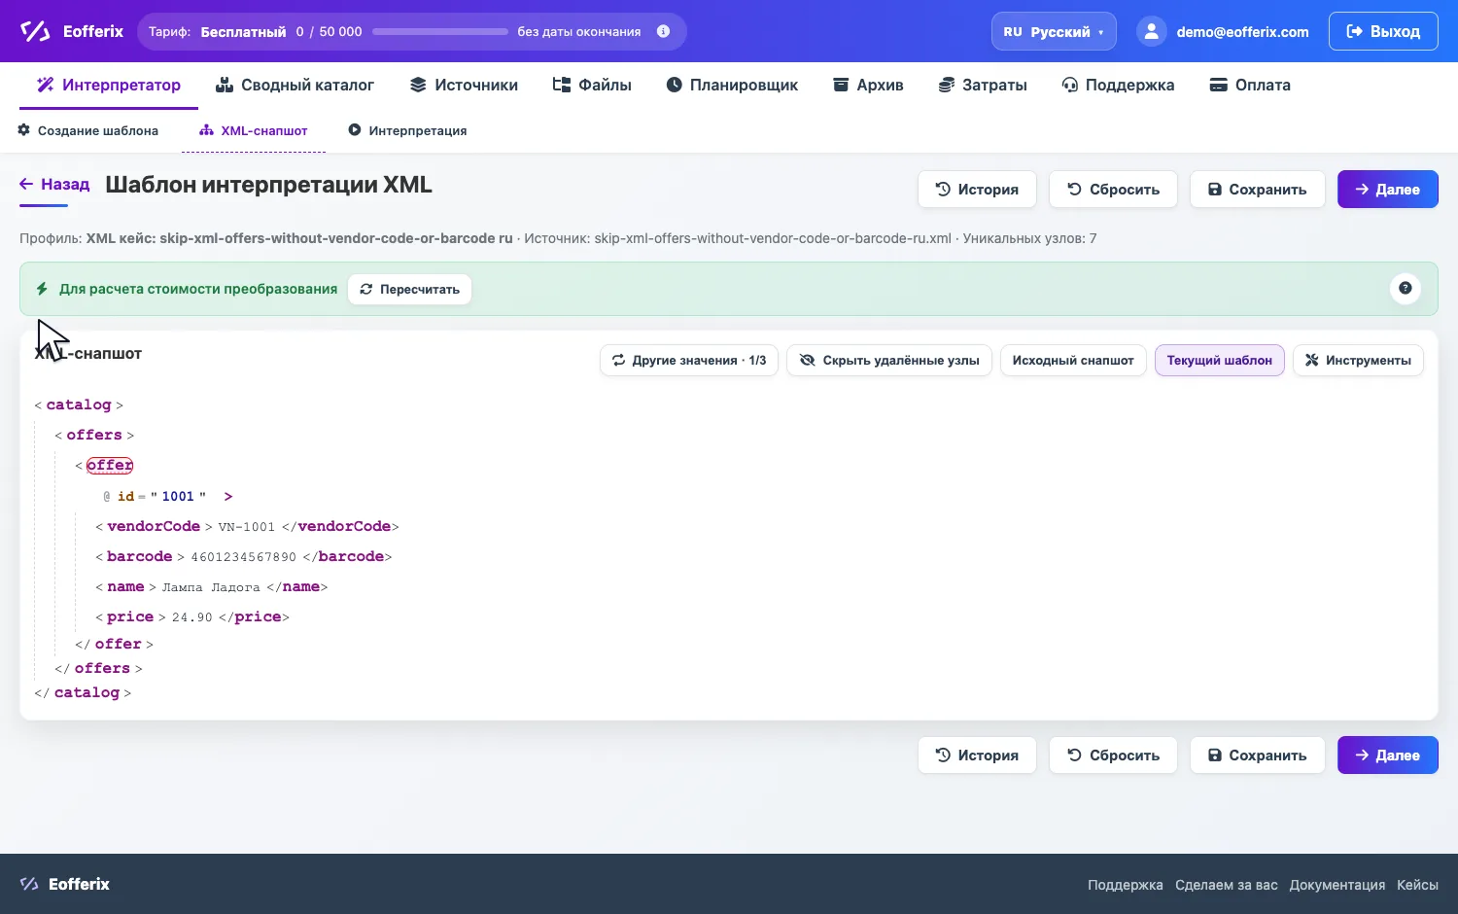Select the Интерпретация step
The width and height of the screenshot is (1458, 914).
[x=407, y=130]
